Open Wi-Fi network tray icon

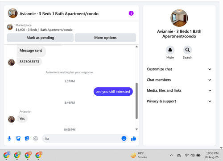point(186,155)
